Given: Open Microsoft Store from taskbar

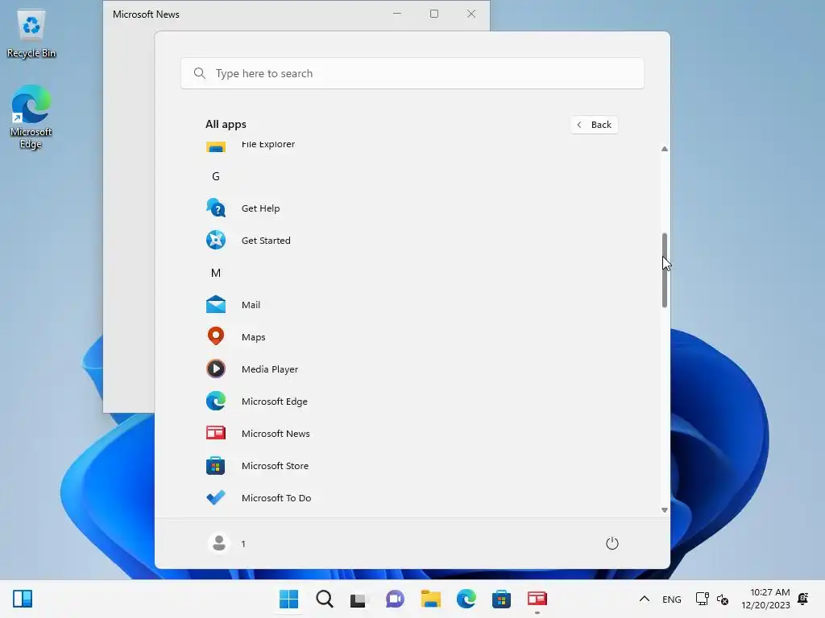Looking at the screenshot, I should (x=501, y=599).
